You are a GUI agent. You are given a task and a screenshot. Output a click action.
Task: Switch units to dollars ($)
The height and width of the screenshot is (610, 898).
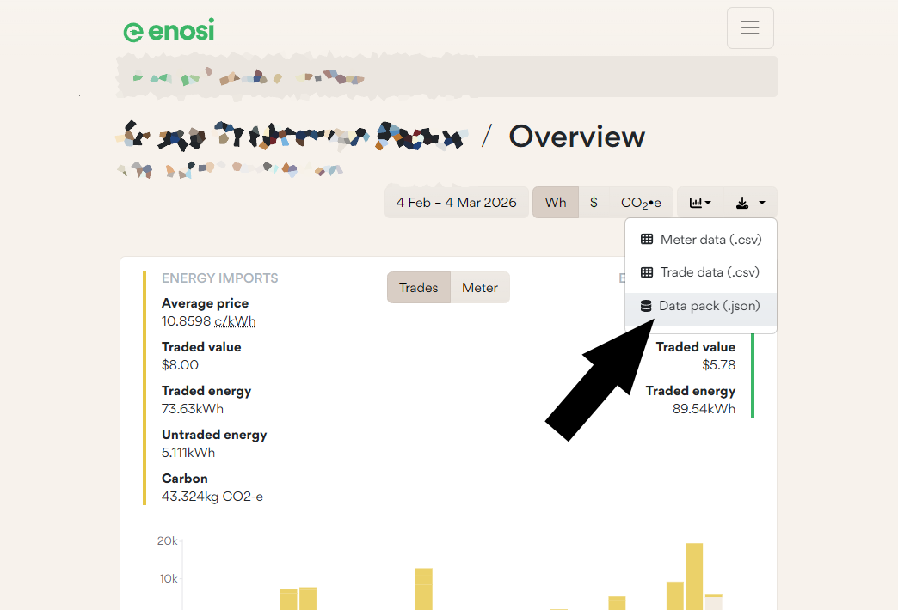[594, 203]
